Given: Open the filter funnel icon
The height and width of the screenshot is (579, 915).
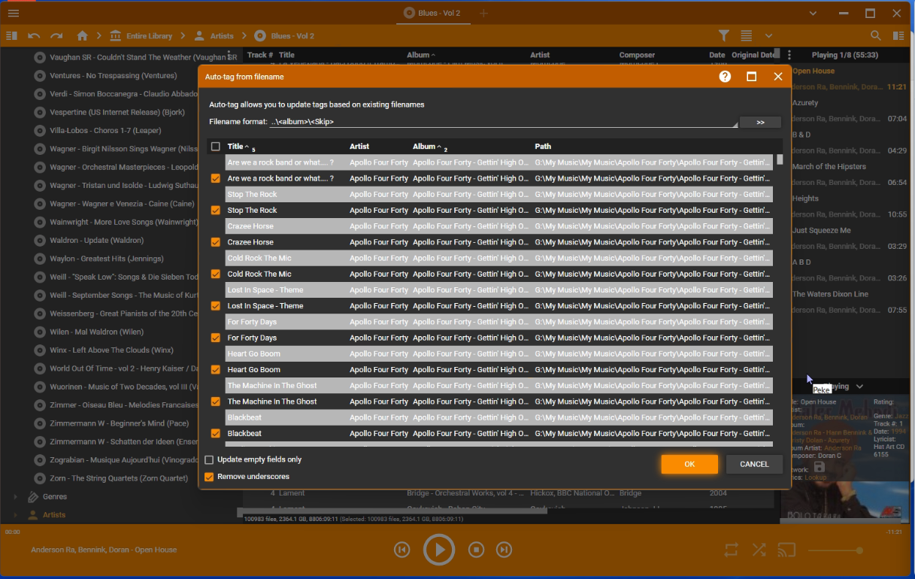Looking at the screenshot, I should tap(723, 35).
